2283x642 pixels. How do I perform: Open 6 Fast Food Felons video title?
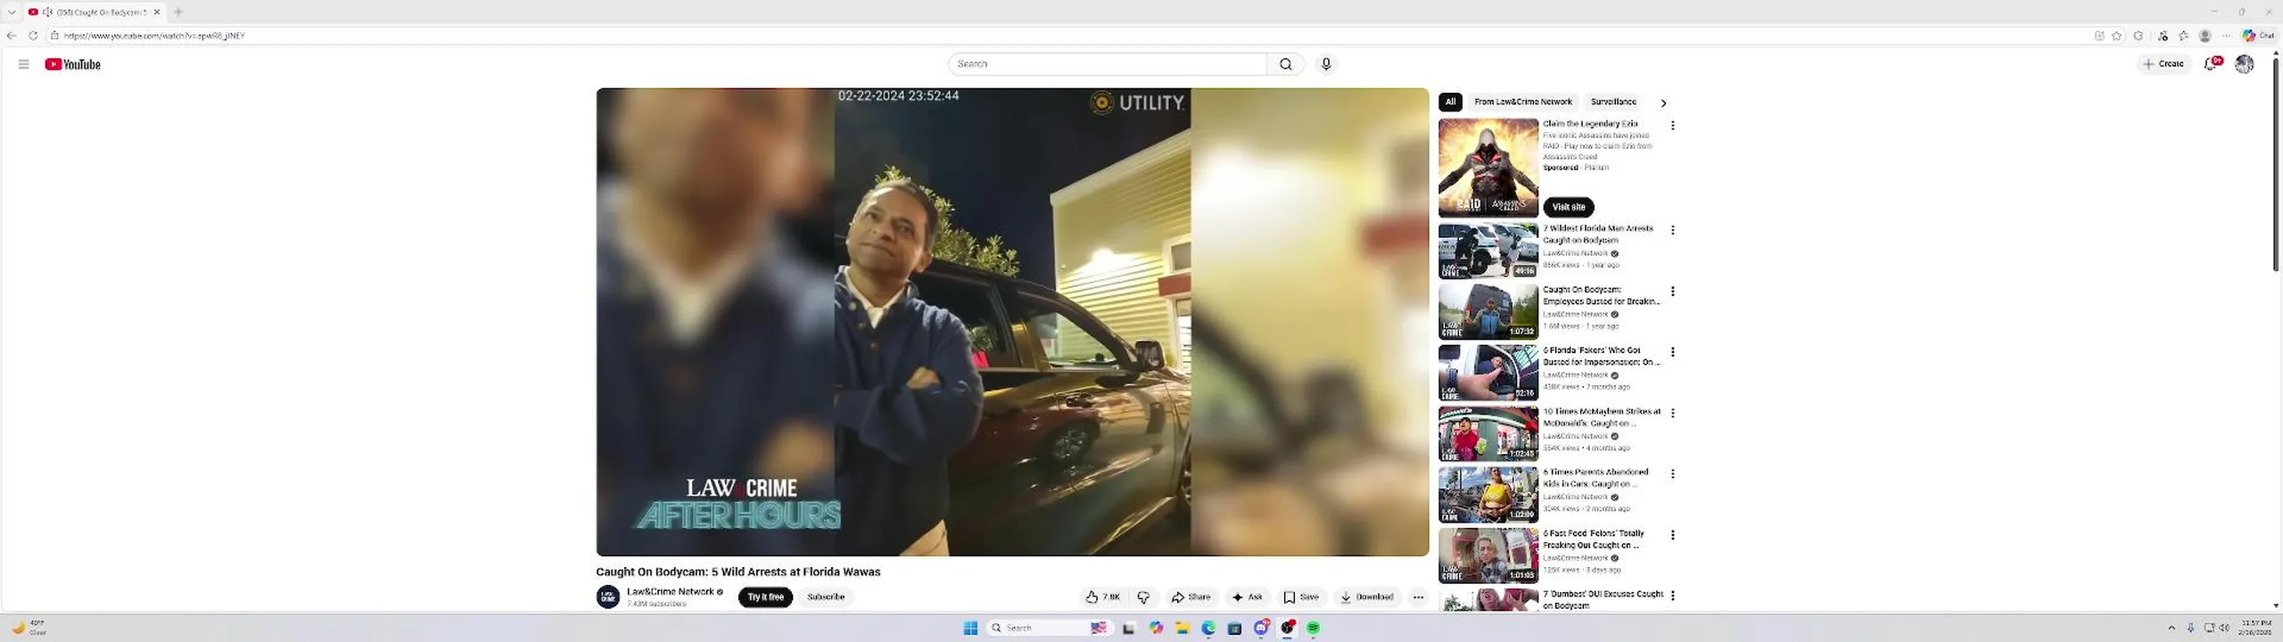point(1594,539)
